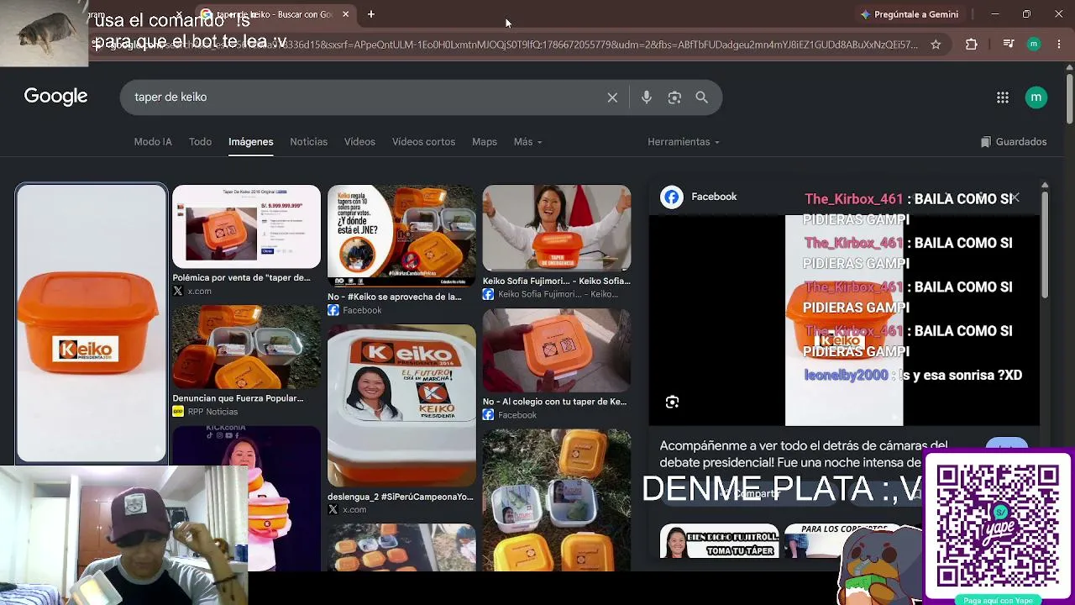Open Chrome media controls icon
Image resolution: width=1075 pixels, height=605 pixels.
click(x=1009, y=45)
